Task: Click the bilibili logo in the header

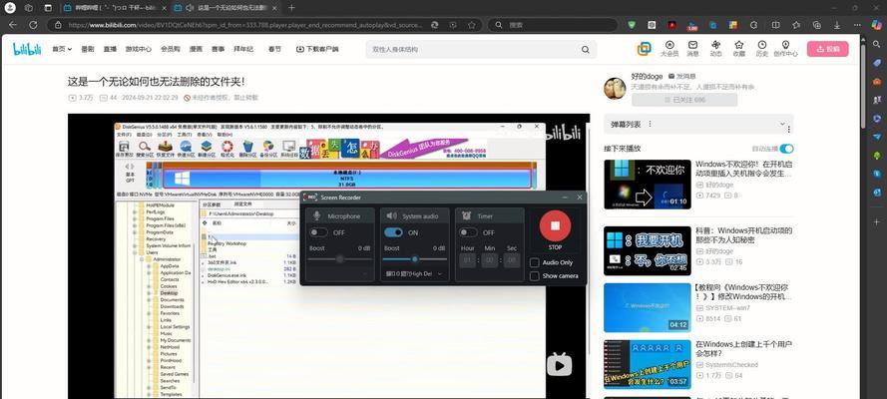Action: coord(27,49)
